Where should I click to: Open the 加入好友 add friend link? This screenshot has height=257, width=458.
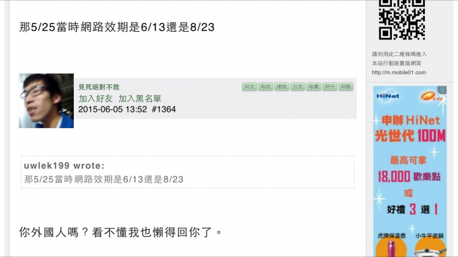(x=95, y=98)
